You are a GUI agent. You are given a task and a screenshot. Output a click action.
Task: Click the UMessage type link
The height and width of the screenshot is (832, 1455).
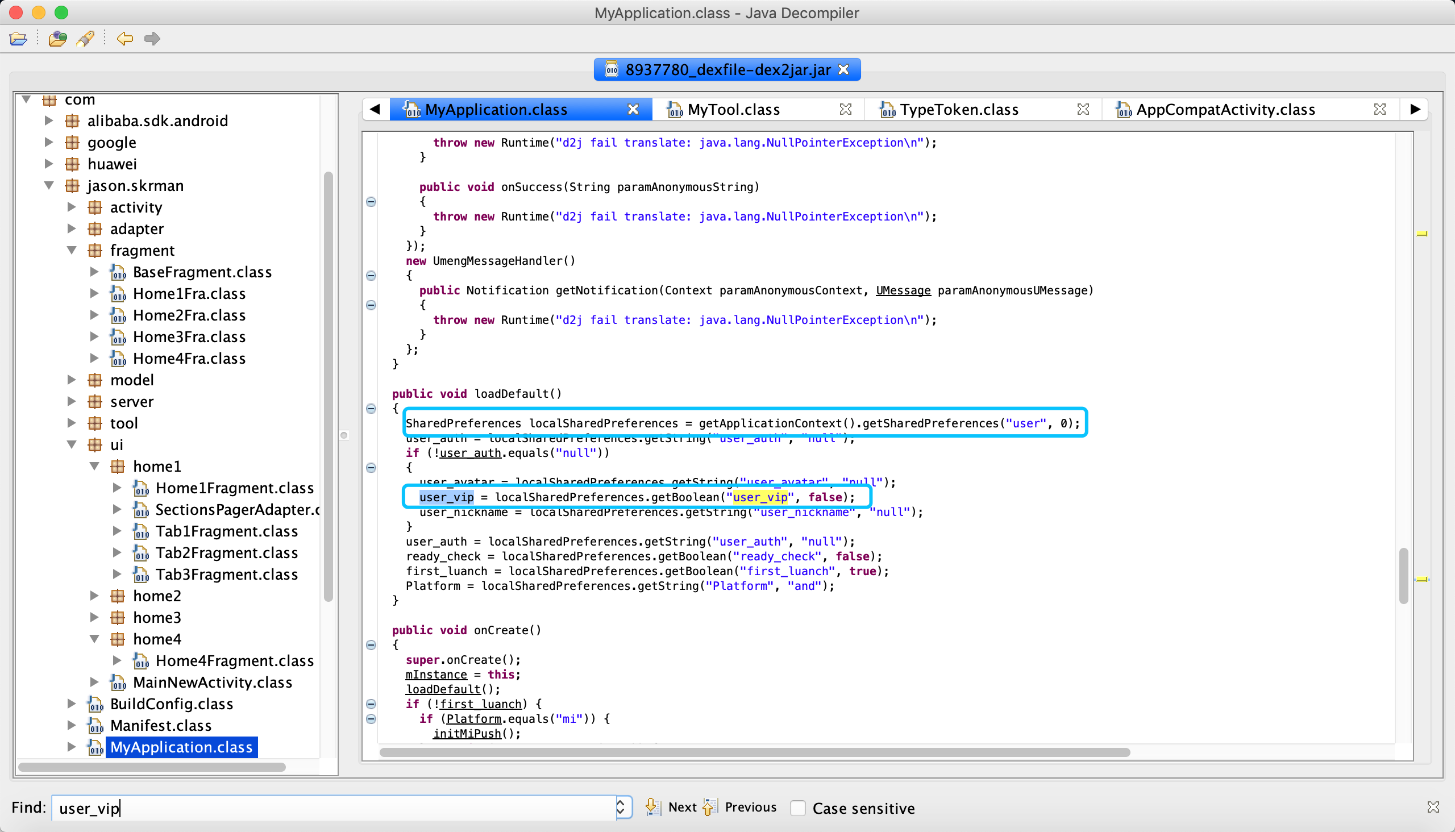click(x=903, y=290)
